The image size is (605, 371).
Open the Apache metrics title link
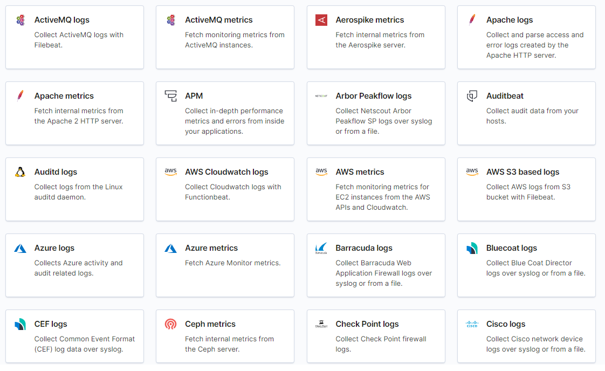[x=64, y=96]
